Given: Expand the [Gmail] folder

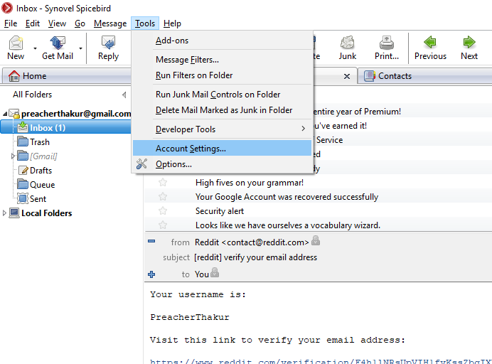Looking at the screenshot, I should point(13,156).
